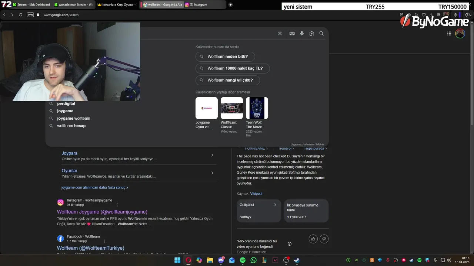Open the Vikipedi source link

pyautogui.click(x=256, y=194)
